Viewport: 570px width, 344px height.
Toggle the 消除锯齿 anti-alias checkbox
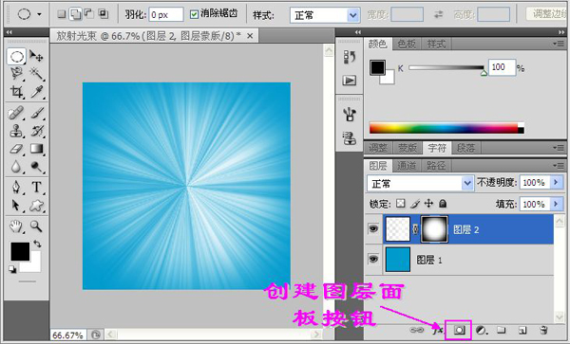194,14
